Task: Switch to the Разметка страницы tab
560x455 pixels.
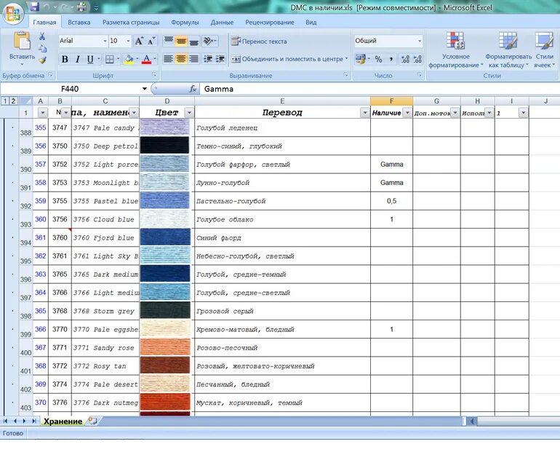Action: coord(131,22)
